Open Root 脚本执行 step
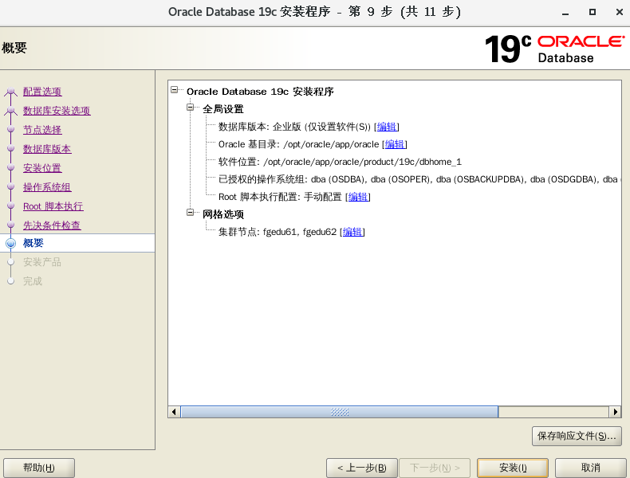 [53, 206]
